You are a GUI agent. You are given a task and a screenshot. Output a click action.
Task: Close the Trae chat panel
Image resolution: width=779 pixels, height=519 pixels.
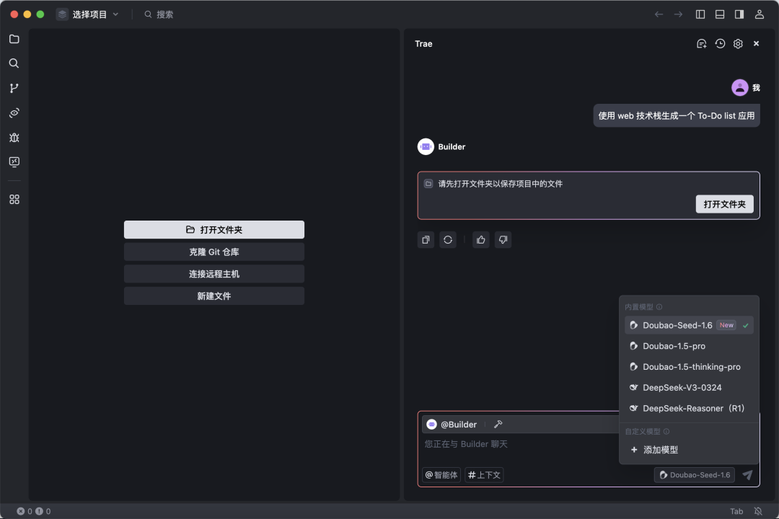[756, 44]
